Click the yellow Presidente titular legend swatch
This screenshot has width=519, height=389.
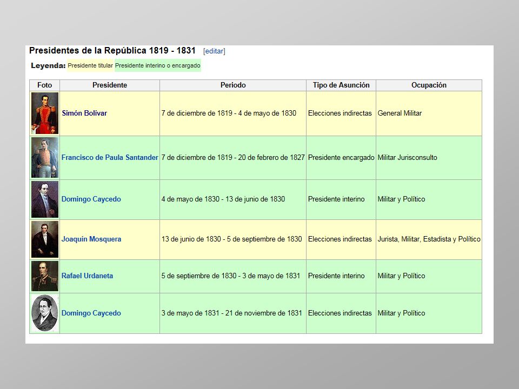coord(90,65)
